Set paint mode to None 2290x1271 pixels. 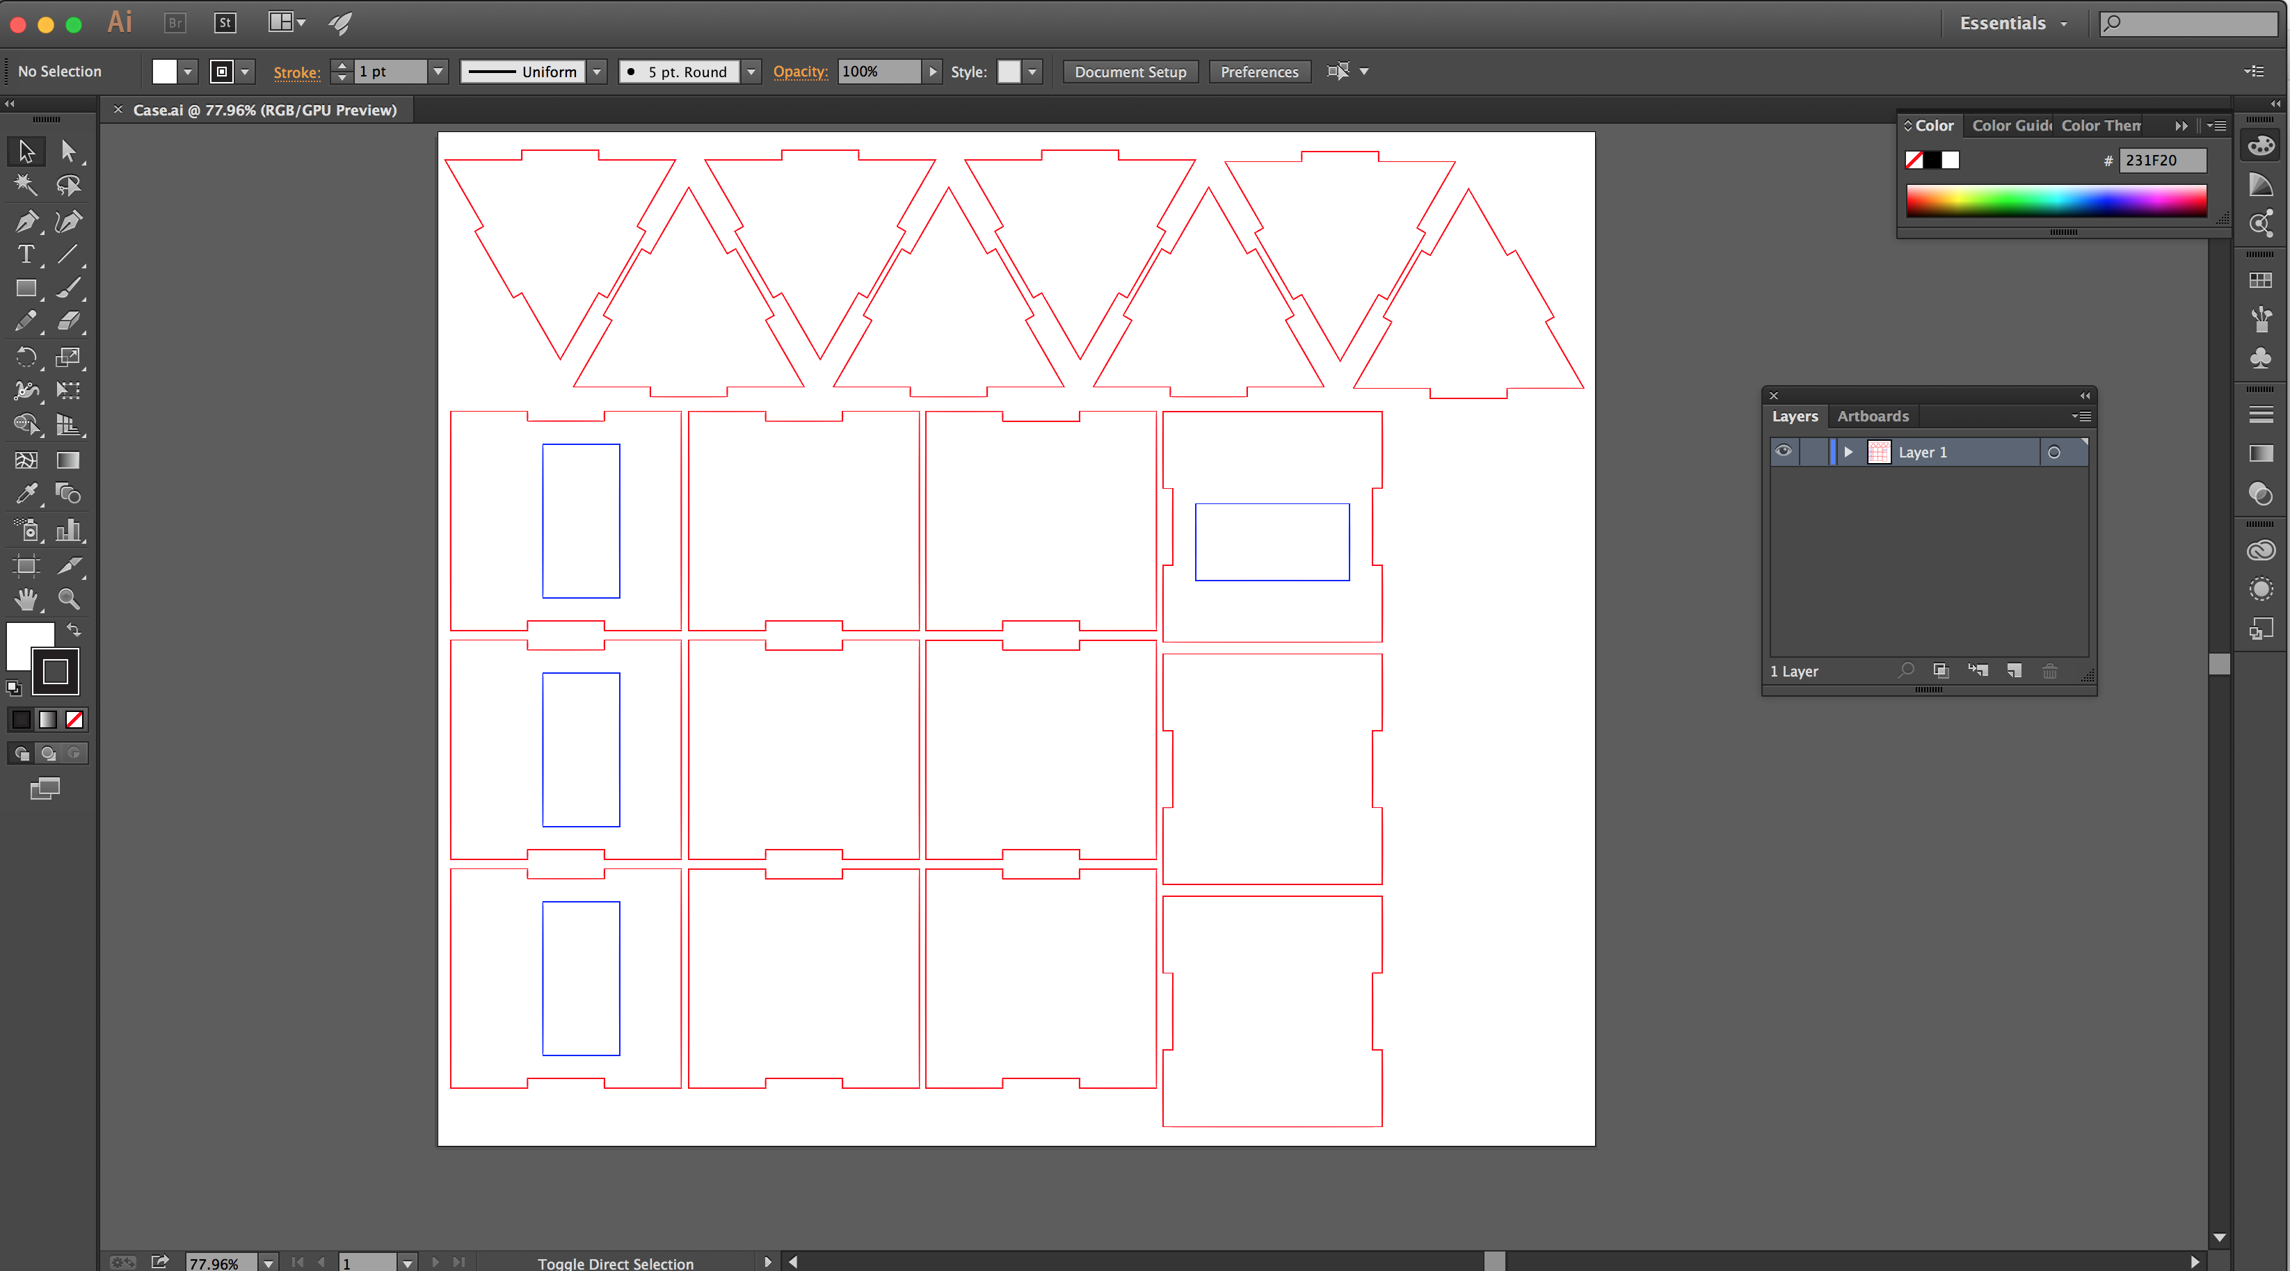click(74, 720)
